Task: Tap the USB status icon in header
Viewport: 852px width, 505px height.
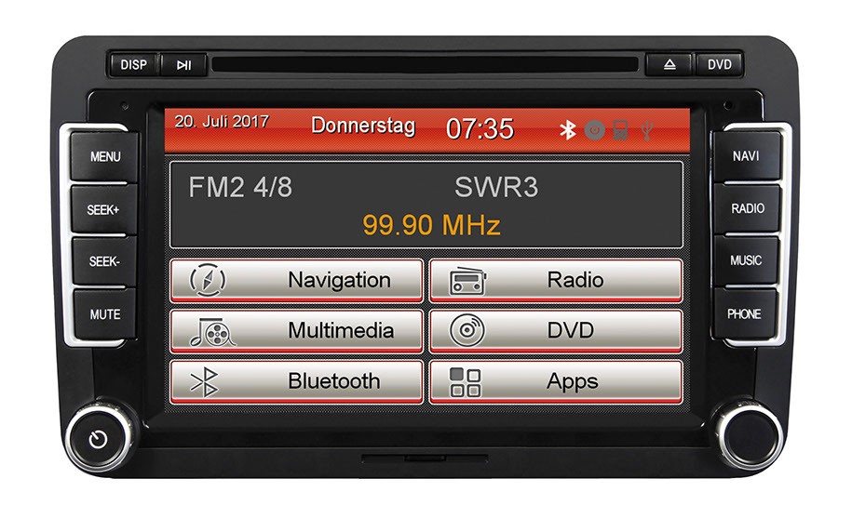Action: [x=646, y=130]
